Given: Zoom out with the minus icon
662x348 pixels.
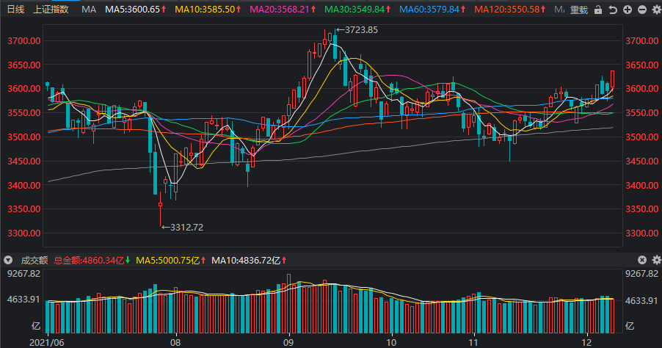Looking at the screenshot, I should click(x=641, y=10).
